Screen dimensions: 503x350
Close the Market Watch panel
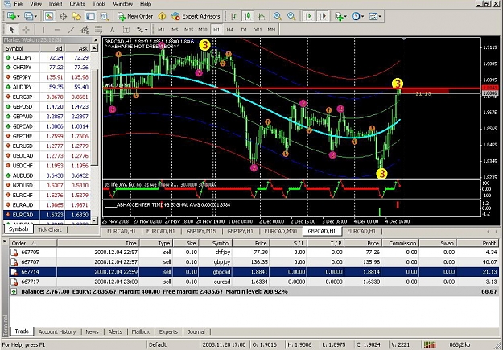pos(96,40)
